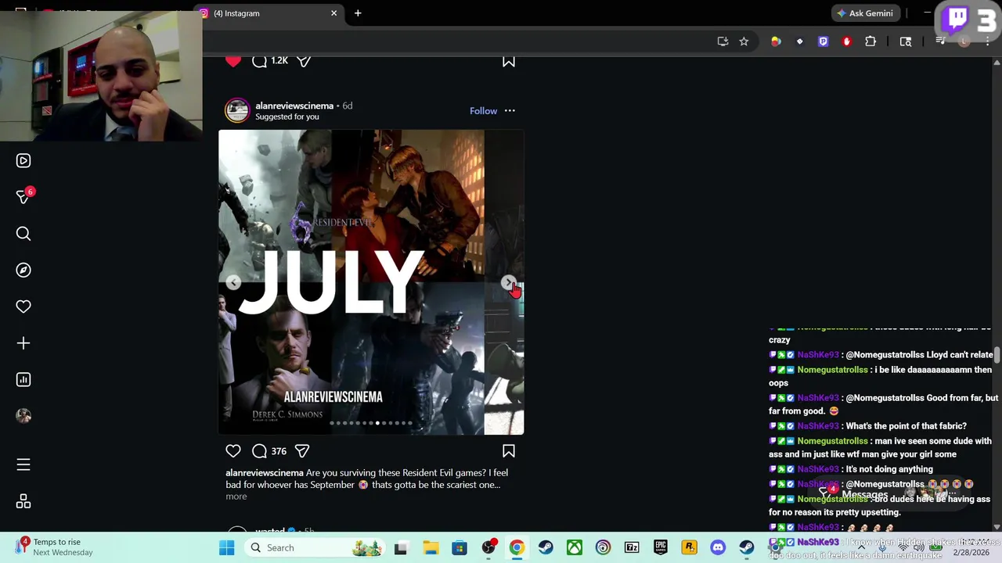Open Windows Start menu
Screen dimensions: 1002x563
tap(227, 547)
